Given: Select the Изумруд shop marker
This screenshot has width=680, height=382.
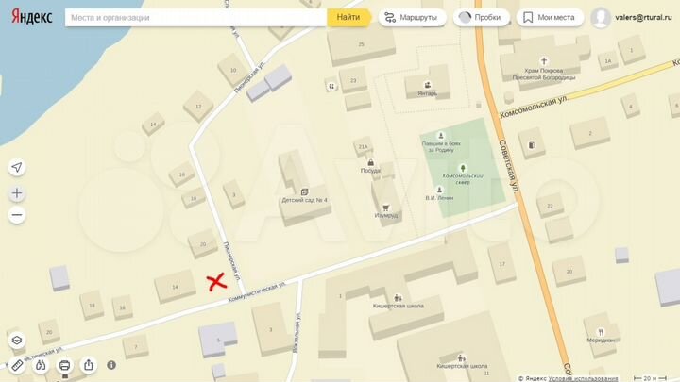Looking at the screenshot, I should coord(385,208).
